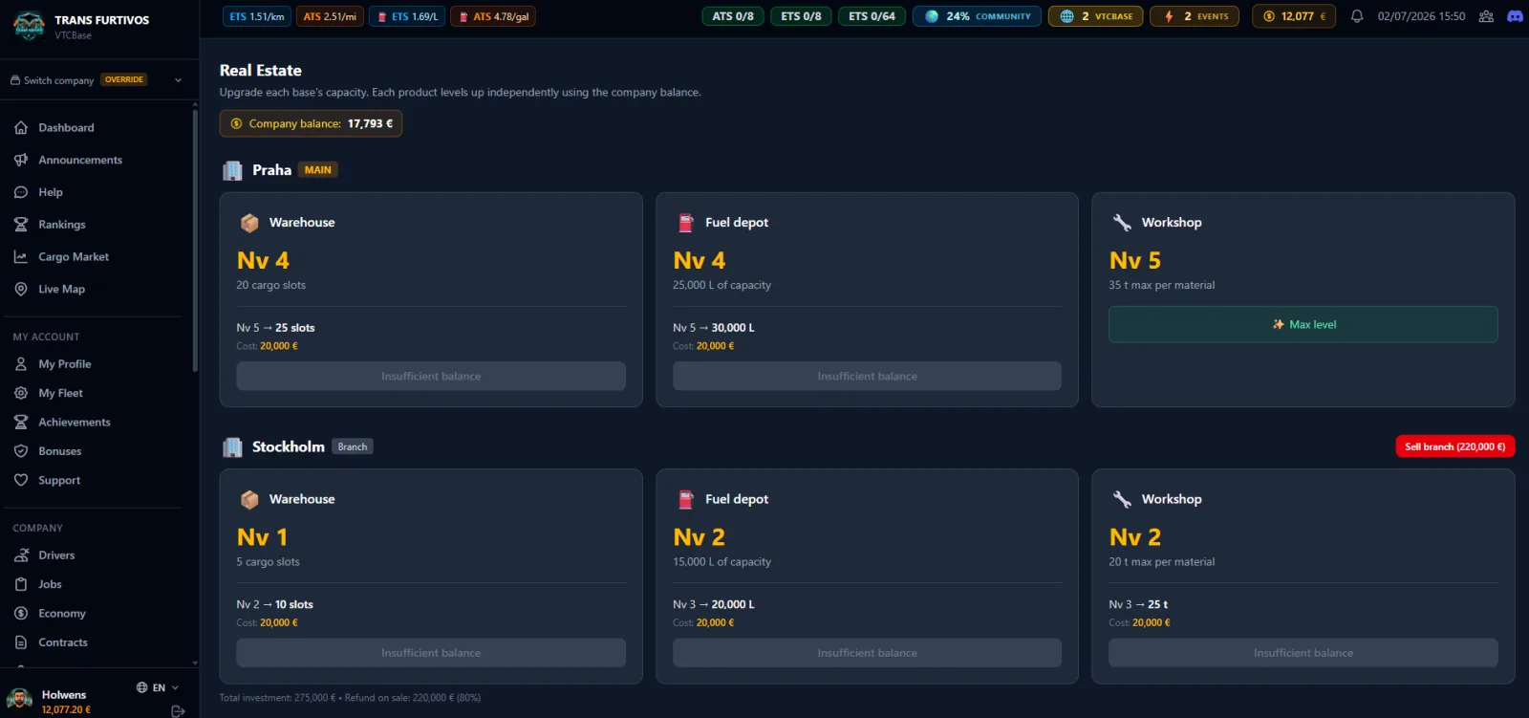Open the community members icon in top bar
Screen dimensions: 1529x718
(x=1486, y=16)
